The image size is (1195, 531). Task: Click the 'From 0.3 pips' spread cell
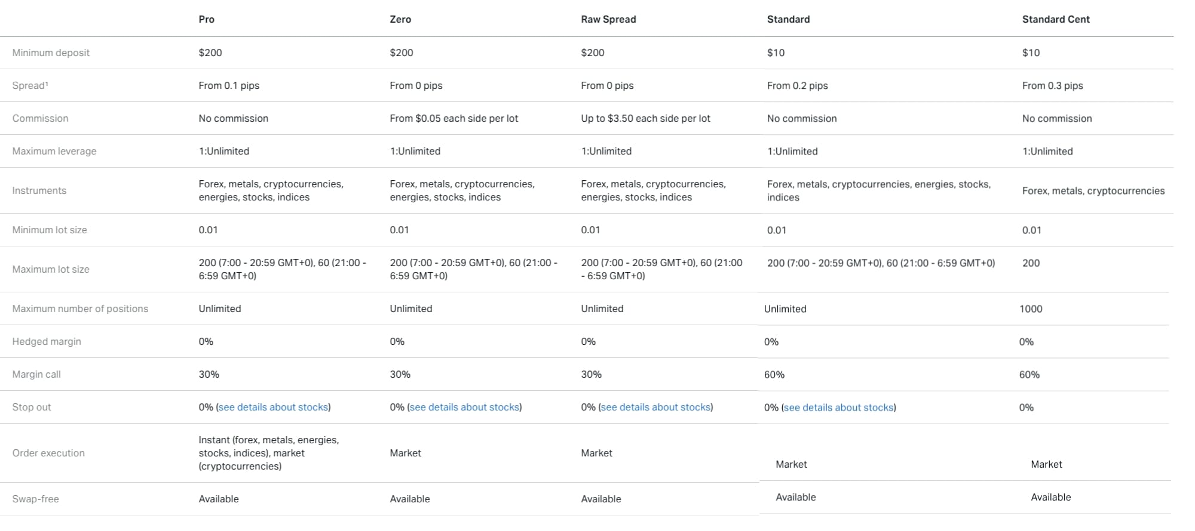pos(1052,85)
